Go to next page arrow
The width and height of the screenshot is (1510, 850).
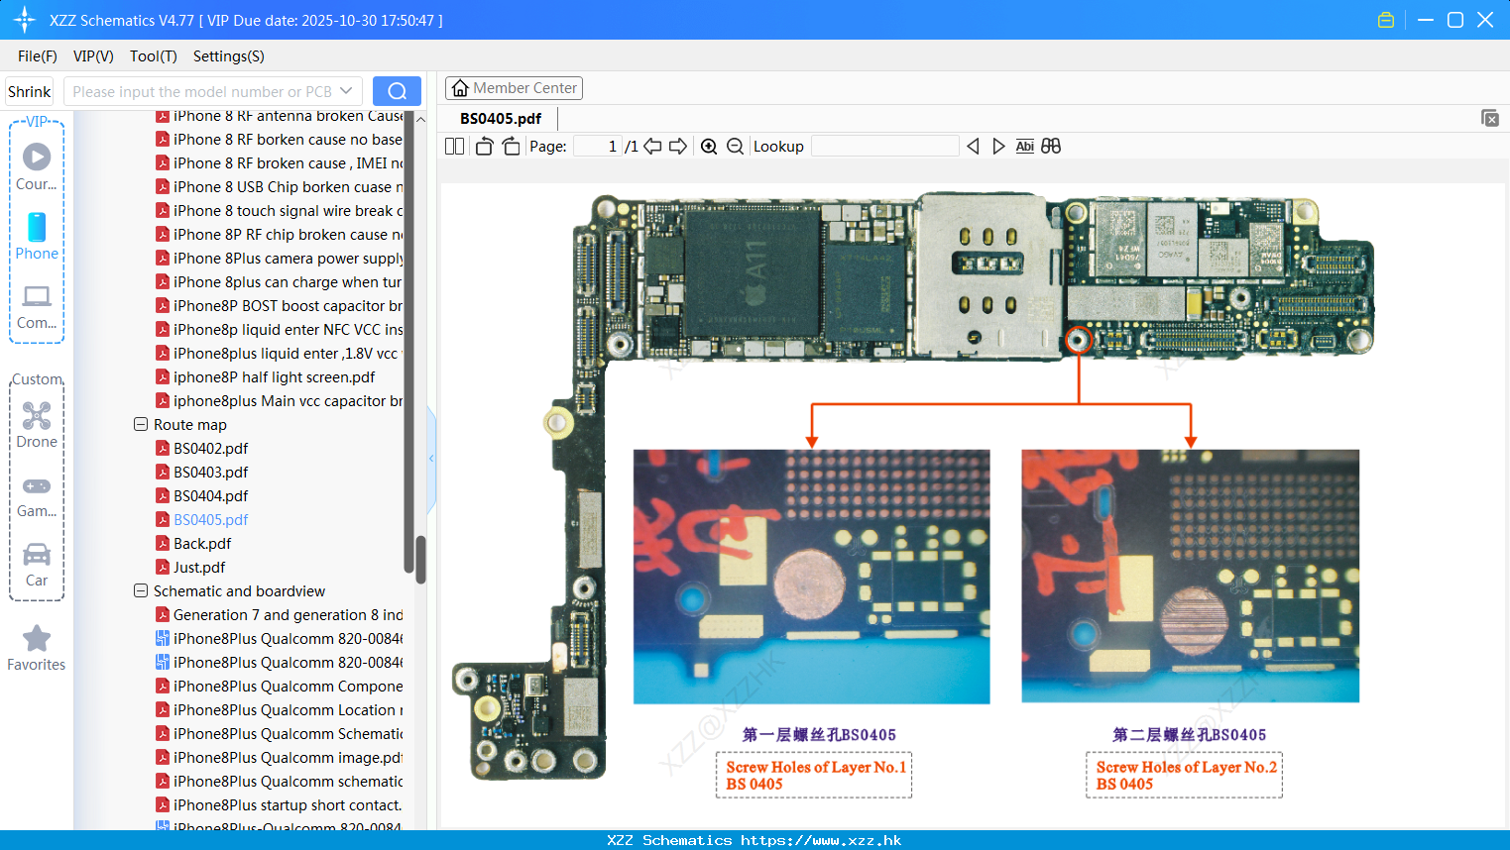pyautogui.click(x=678, y=147)
